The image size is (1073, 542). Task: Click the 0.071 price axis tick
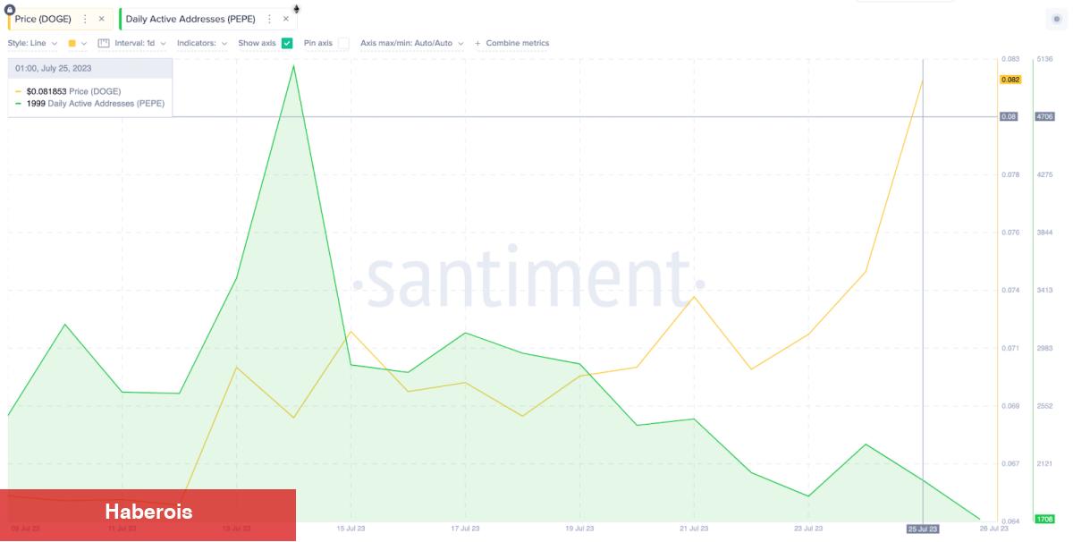[1010, 348]
